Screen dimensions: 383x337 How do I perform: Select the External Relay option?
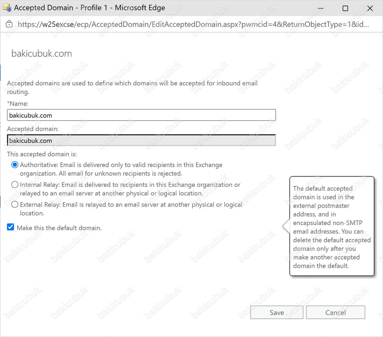[15, 204]
